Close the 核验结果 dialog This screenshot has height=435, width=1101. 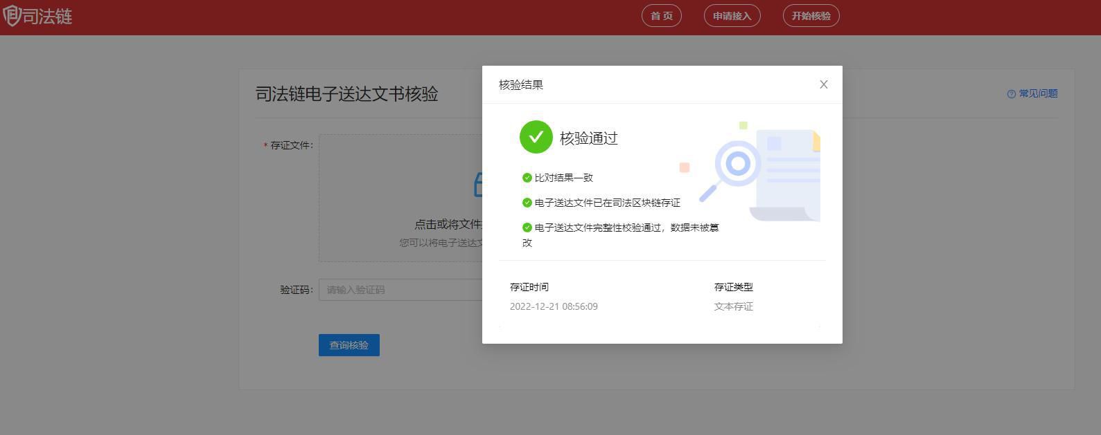point(823,84)
